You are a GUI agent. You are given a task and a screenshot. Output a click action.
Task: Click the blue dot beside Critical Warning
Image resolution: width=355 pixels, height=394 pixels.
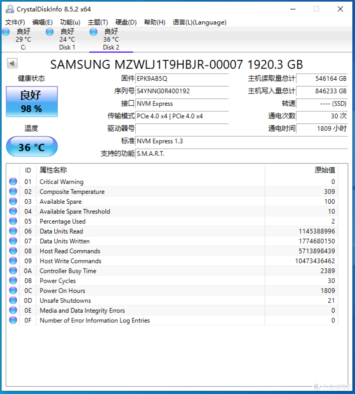point(13,181)
